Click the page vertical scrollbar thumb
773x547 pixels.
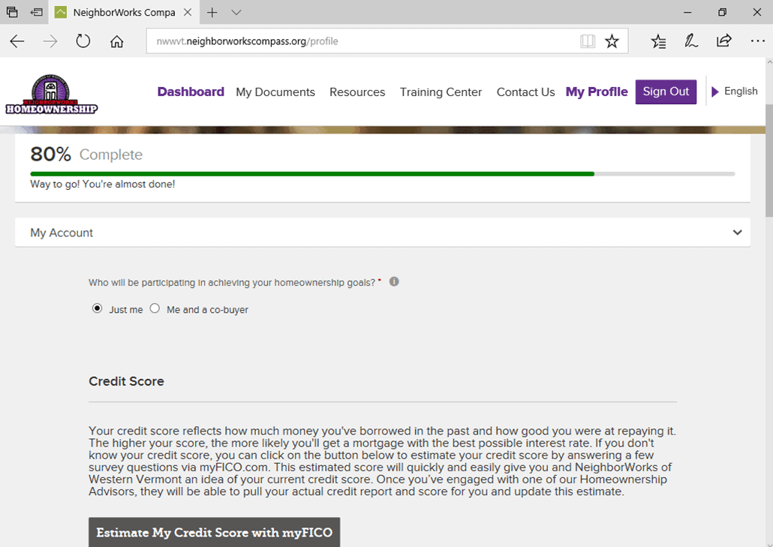pos(769,160)
